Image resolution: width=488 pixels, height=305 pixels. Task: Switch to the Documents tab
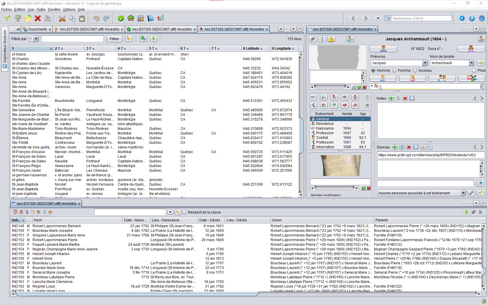pos(37,29)
